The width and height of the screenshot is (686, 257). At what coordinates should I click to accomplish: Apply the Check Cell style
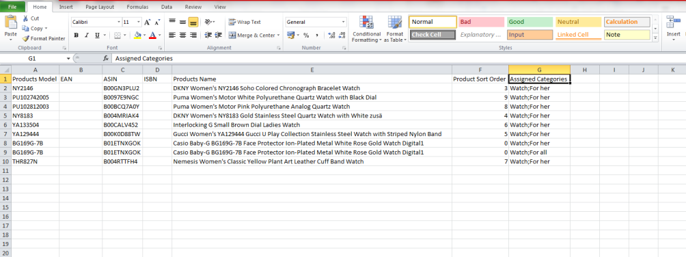(x=433, y=35)
